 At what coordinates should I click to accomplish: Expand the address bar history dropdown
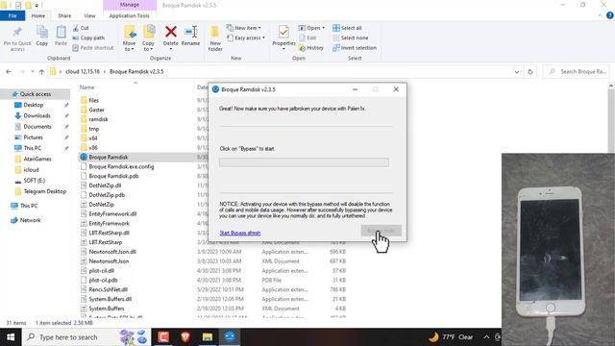point(517,71)
